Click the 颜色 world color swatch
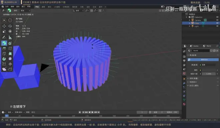The height and width of the screenshot is (128, 220). tap(209, 70)
